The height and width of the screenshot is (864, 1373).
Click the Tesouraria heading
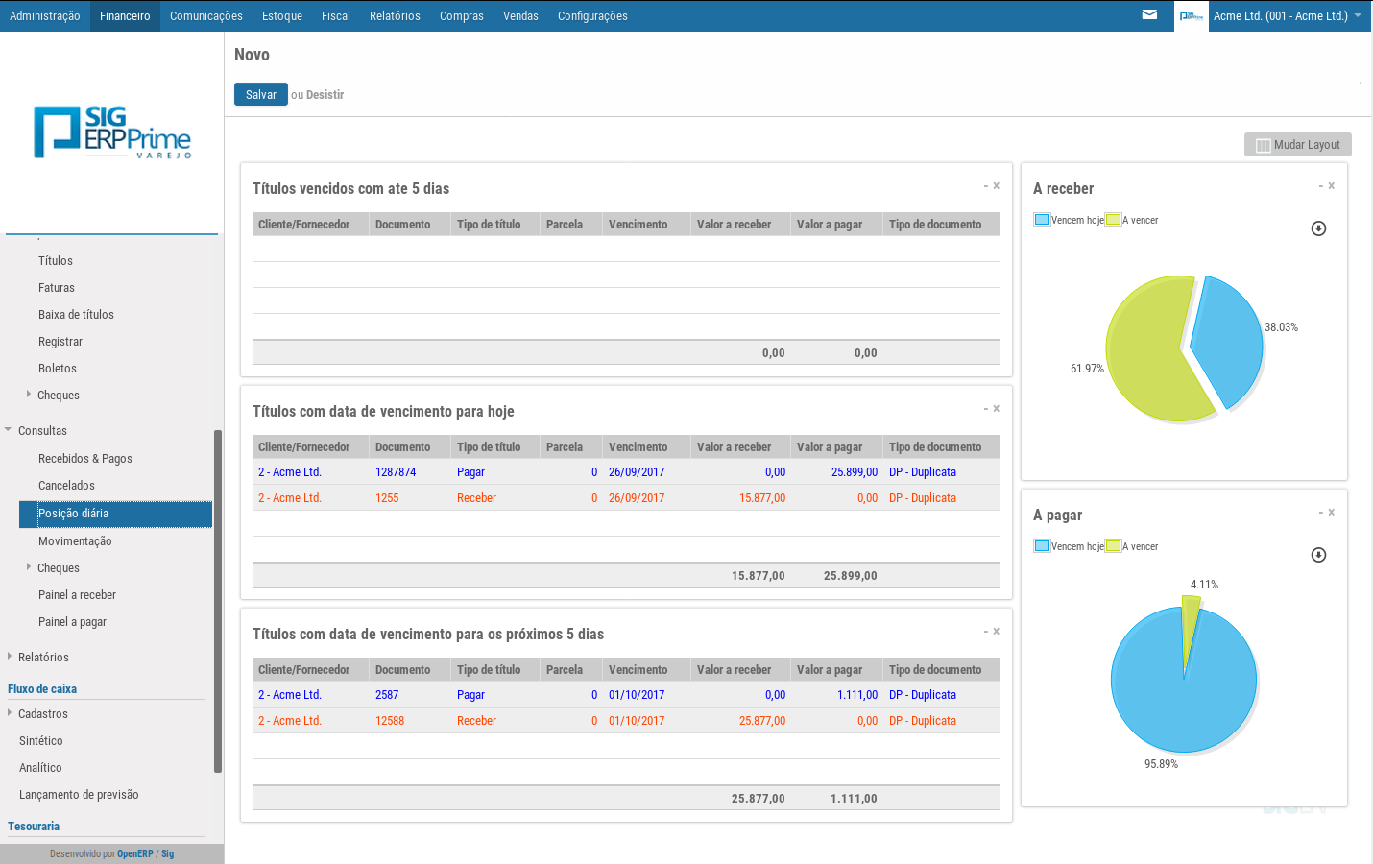tap(34, 827)
